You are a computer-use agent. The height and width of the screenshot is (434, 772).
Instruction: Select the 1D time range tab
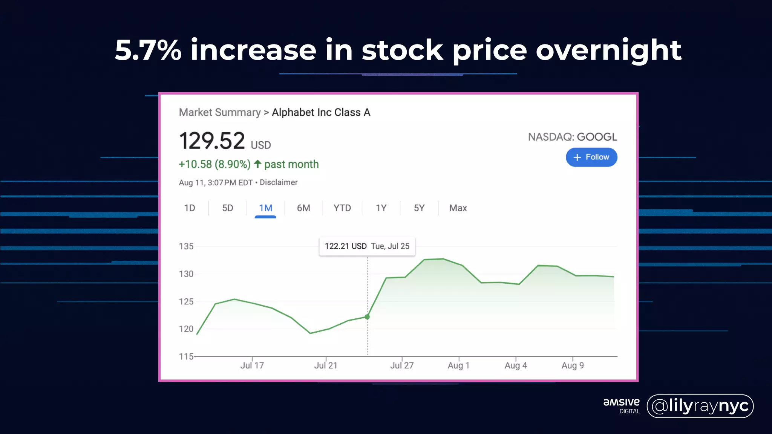pos(190,208)
